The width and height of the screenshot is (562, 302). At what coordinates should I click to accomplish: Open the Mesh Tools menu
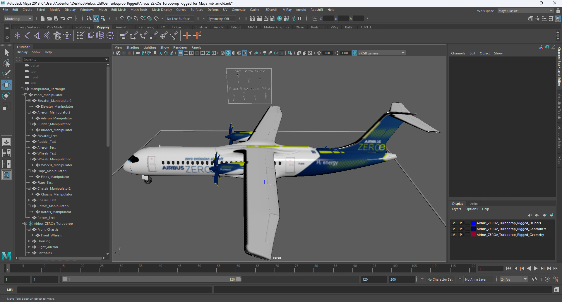[x=139, y=10]
